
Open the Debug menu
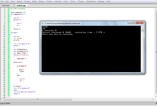(41, 1)
